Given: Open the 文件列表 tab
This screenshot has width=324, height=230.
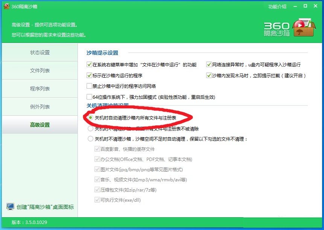Looking at the screenshot, I should 40,71.
